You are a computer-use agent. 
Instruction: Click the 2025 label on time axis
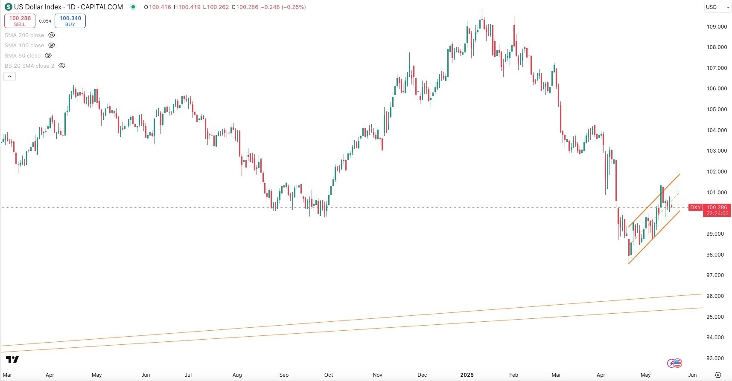coord(467,375)
